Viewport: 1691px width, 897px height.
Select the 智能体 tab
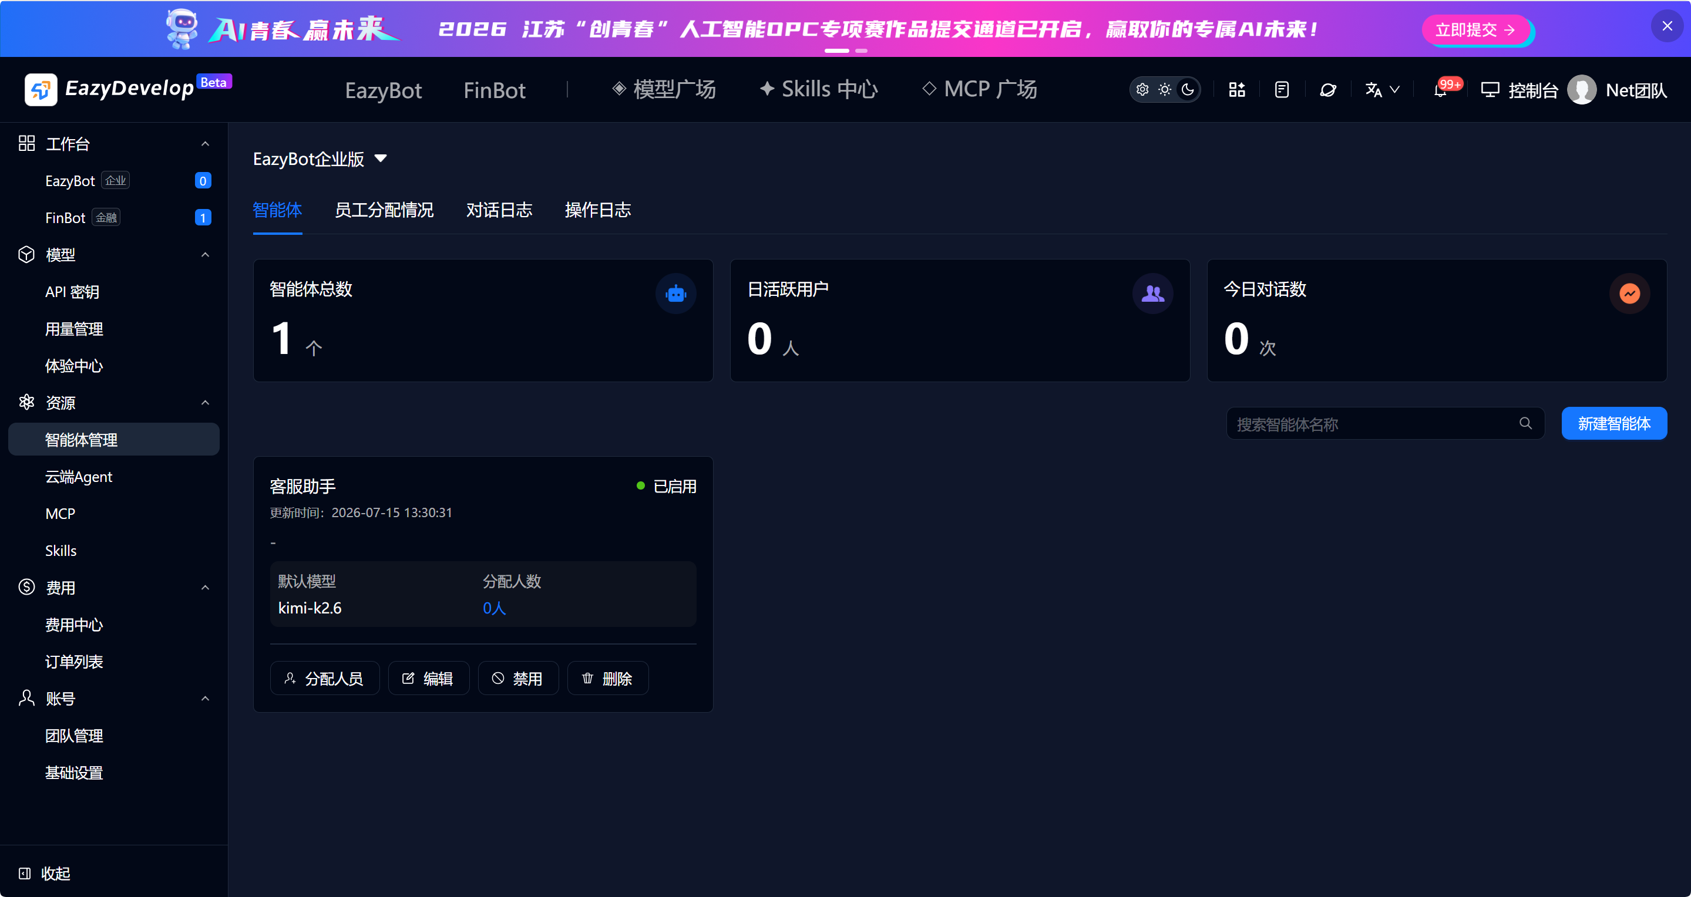click(x=278, y=210)
